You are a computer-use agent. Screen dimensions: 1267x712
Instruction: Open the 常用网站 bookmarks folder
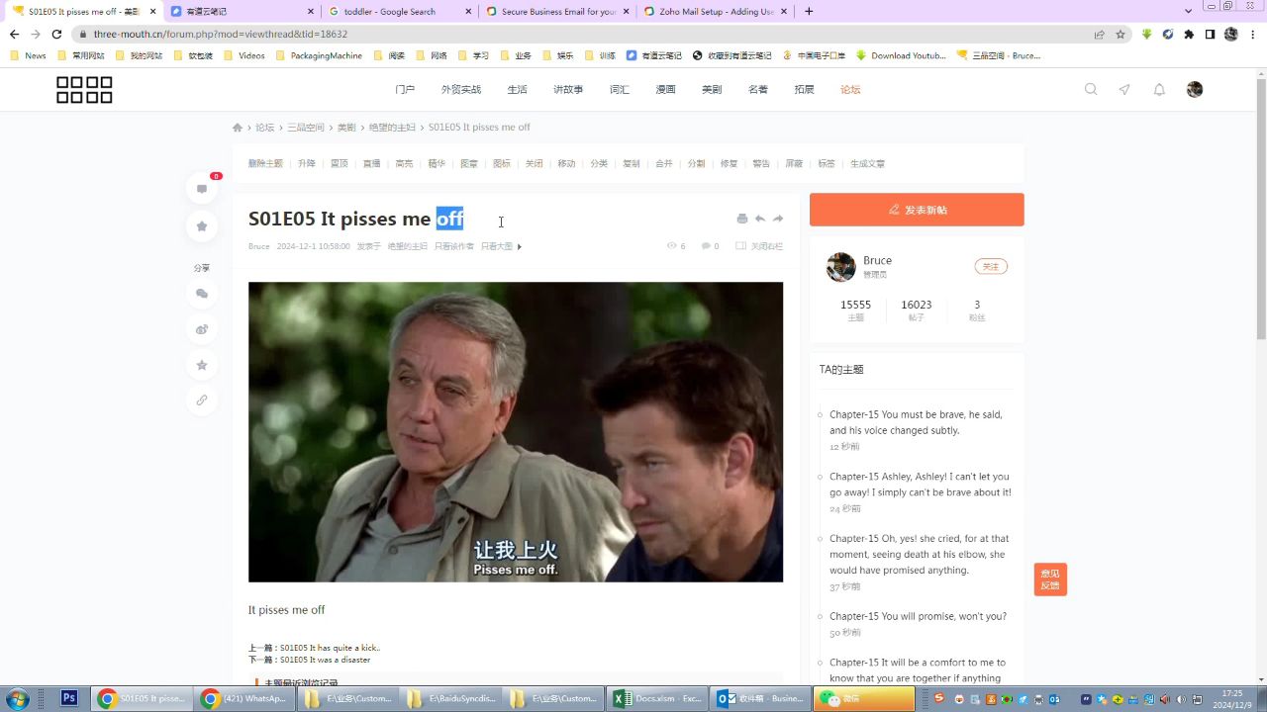(80, 55)
